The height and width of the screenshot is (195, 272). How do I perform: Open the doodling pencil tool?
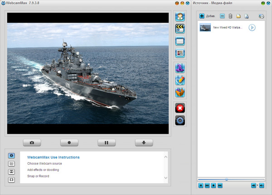(x=180, y=81)
